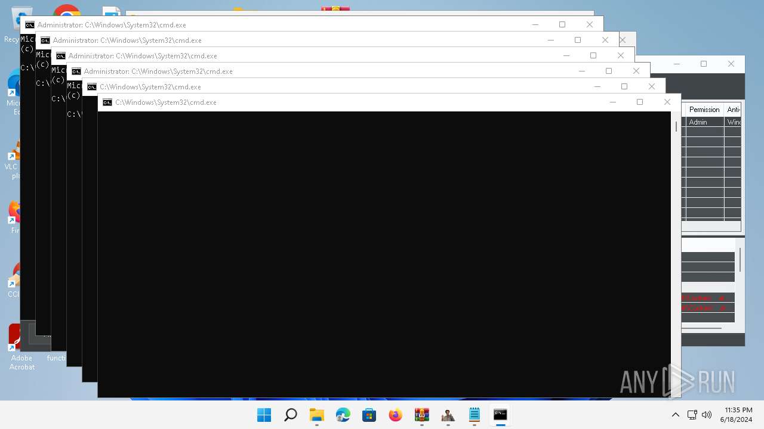
Task: Minimize the dark window behind the cmd windows
Action: tap(676, 64)
